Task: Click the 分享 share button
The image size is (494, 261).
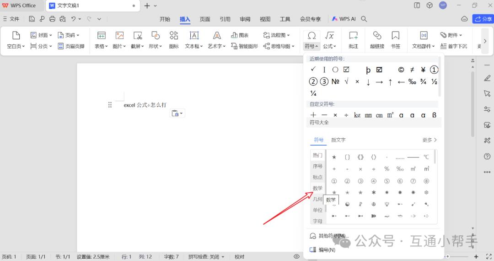Action: [x=483, y=19]
